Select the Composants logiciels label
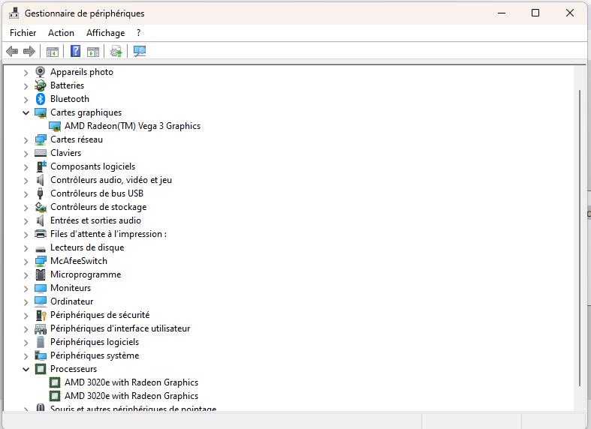The width and height of the screenshot is (591, 429). tap(92, 166)
